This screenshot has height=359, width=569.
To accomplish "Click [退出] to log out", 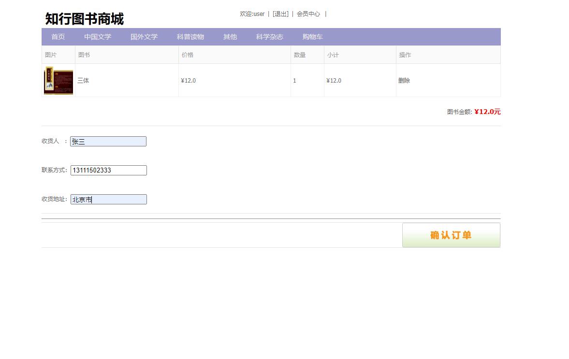I will tap(281, 14).
